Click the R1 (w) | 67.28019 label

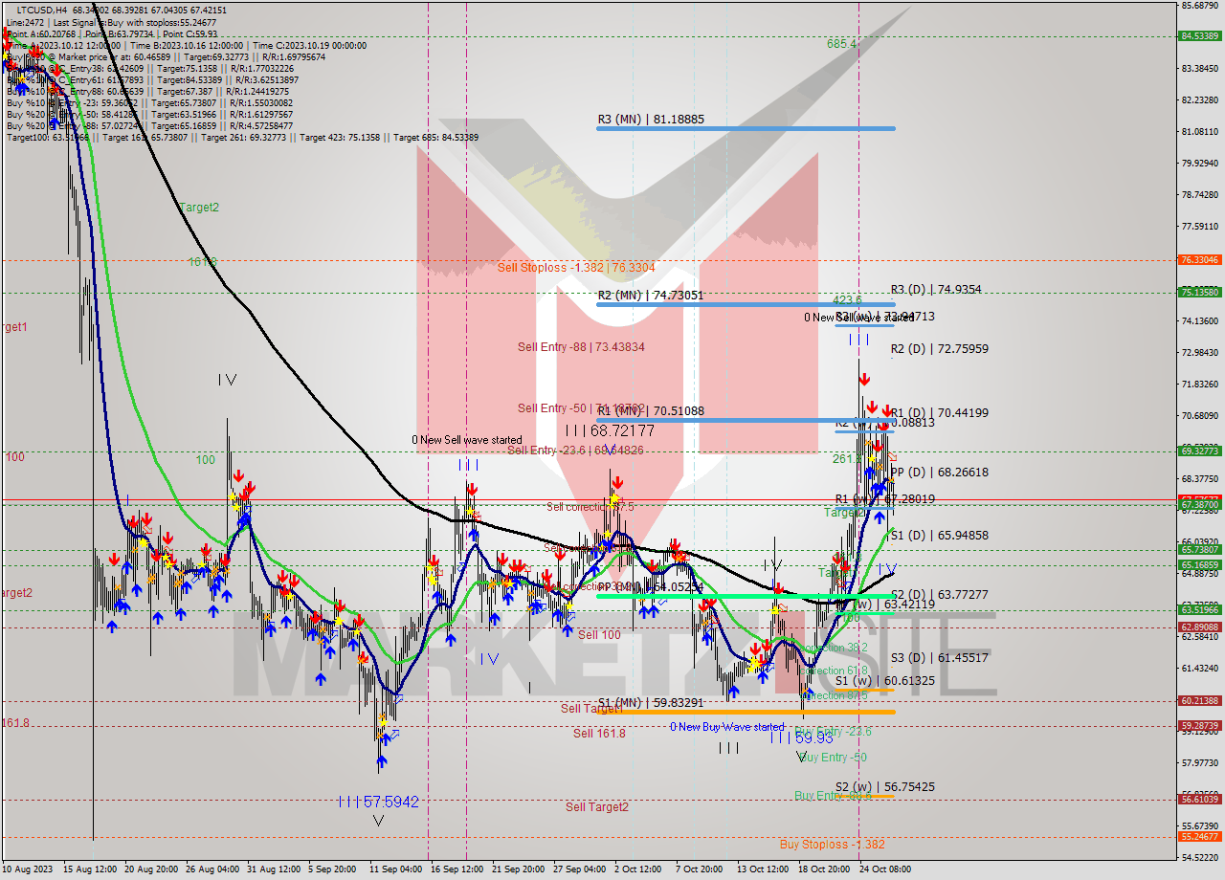[885, 499]
